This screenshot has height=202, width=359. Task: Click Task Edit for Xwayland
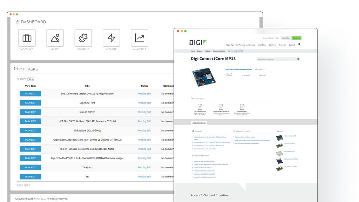[x=30, y=167]
